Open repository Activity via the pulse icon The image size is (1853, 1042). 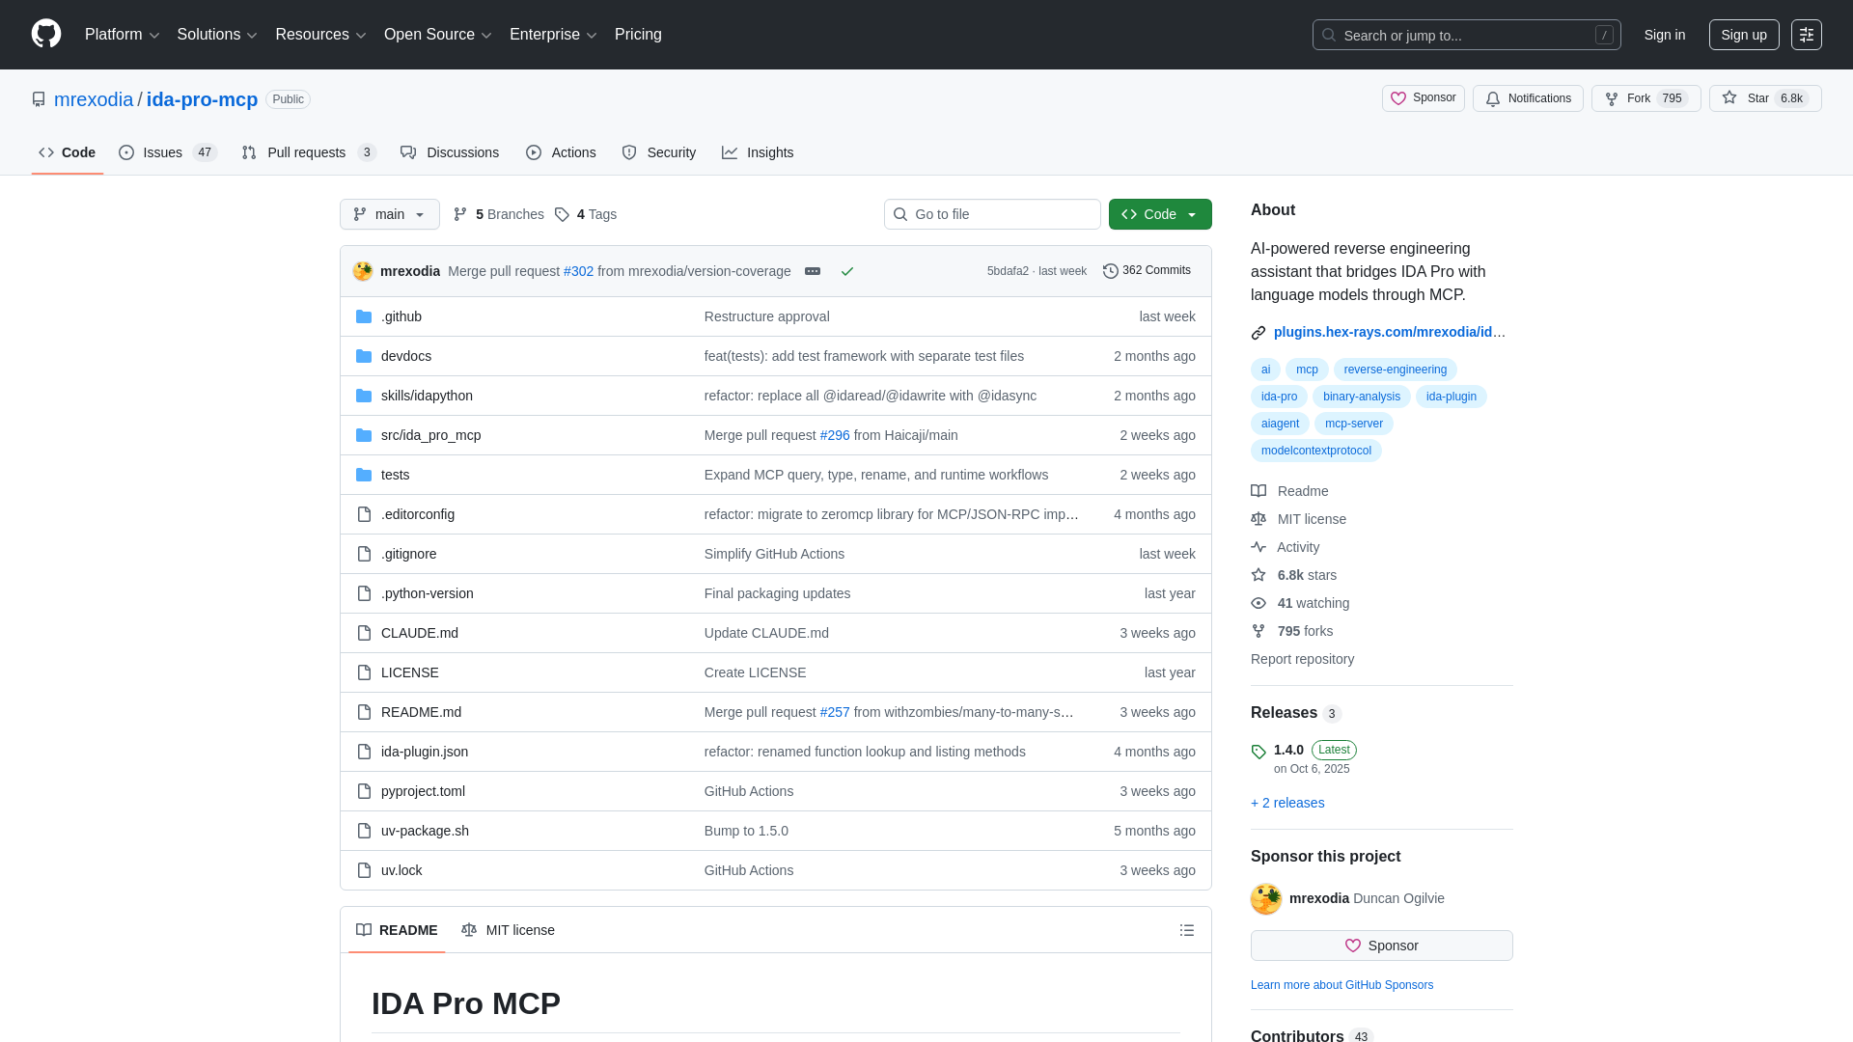[x=1258, y=547]
